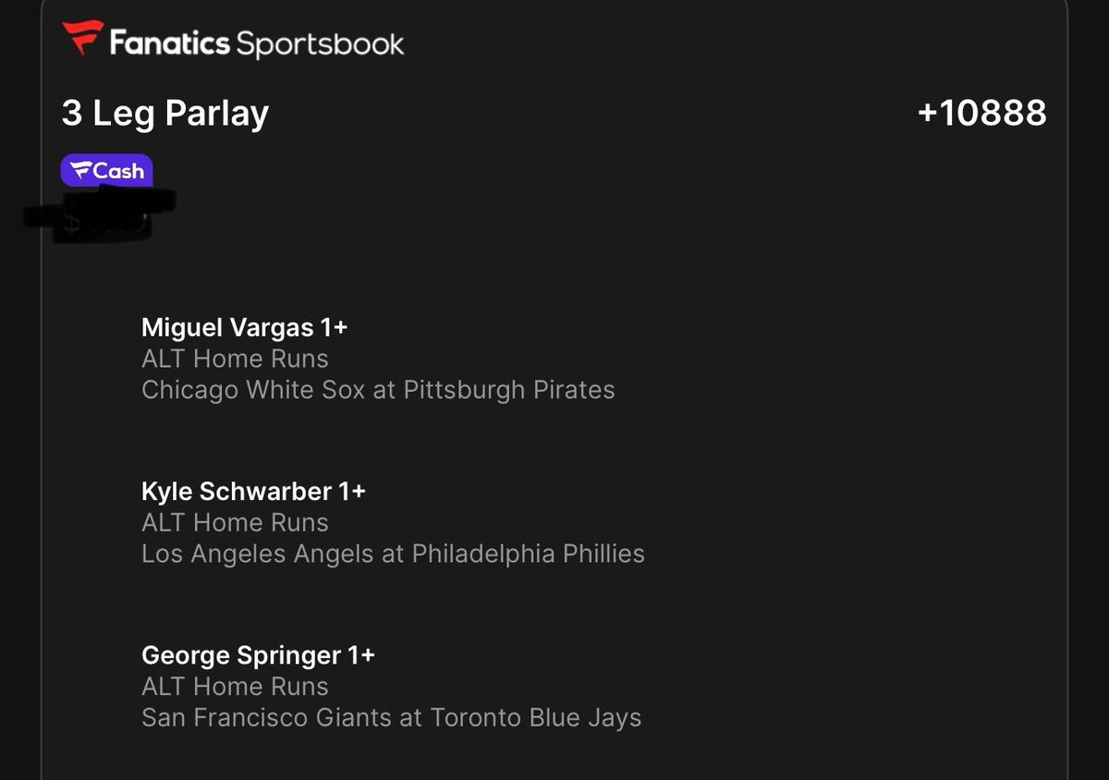Click the F icon inside FCash badge
This screenshot has width=1109, height=780.
81,170
